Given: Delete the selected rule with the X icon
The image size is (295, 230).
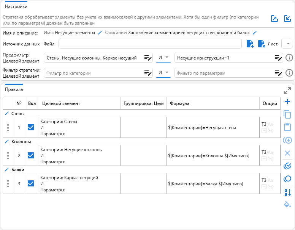Looking at the screenshot, I should click(x=287, y=153).
